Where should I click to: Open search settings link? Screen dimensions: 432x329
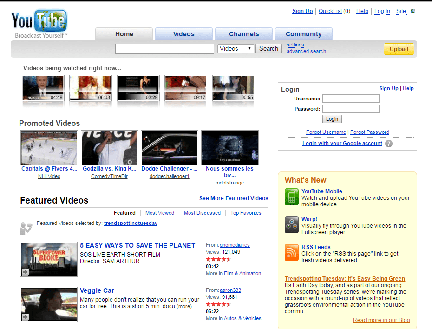(295, 45)
